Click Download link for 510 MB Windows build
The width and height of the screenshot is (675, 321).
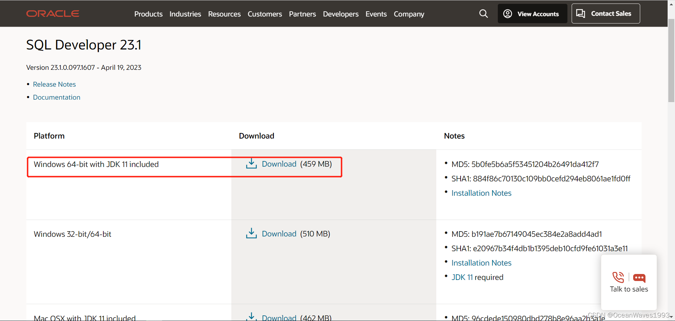[x=279, y=234]
